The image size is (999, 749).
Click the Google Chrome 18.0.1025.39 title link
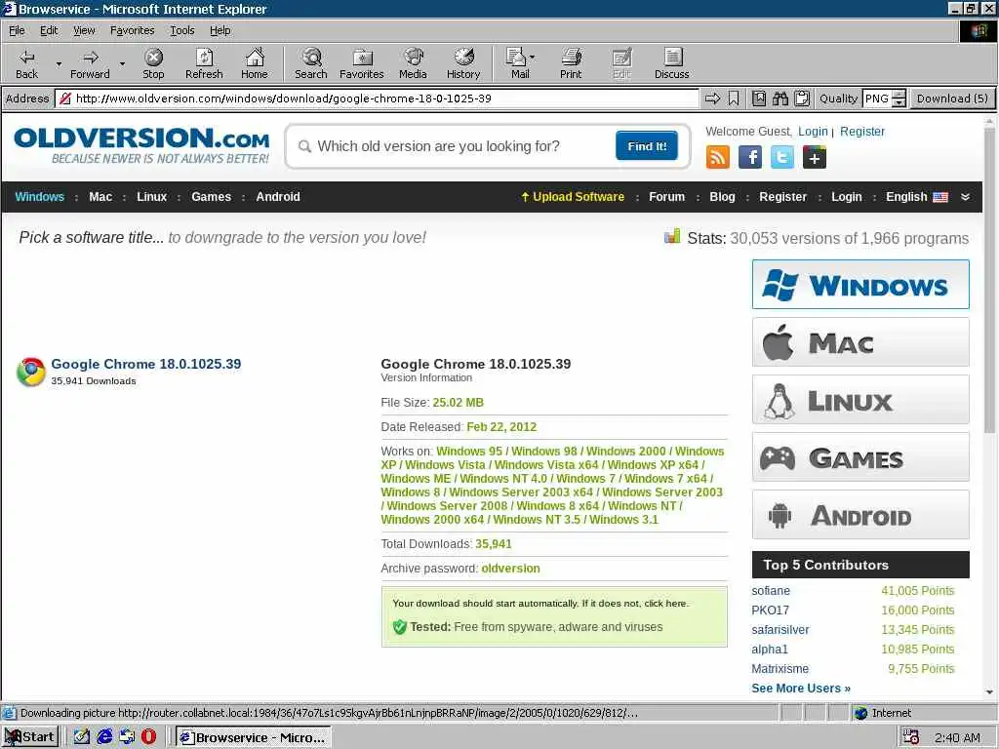(x=146, y=364)
